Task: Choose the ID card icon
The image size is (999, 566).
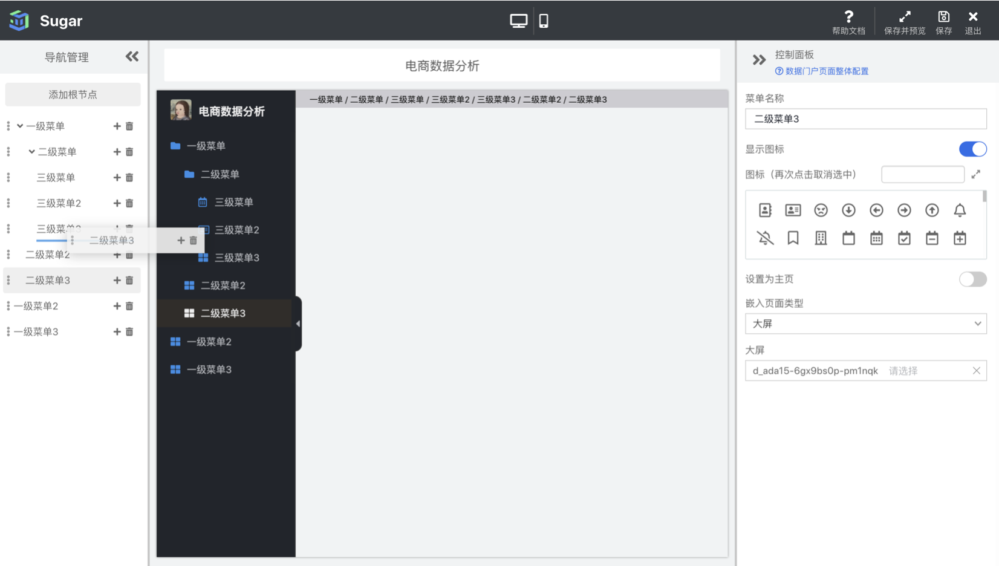Action: pyautogui.click(x=793, y=210)
